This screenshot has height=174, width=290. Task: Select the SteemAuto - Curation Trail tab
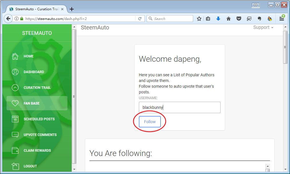coord(37,9)
